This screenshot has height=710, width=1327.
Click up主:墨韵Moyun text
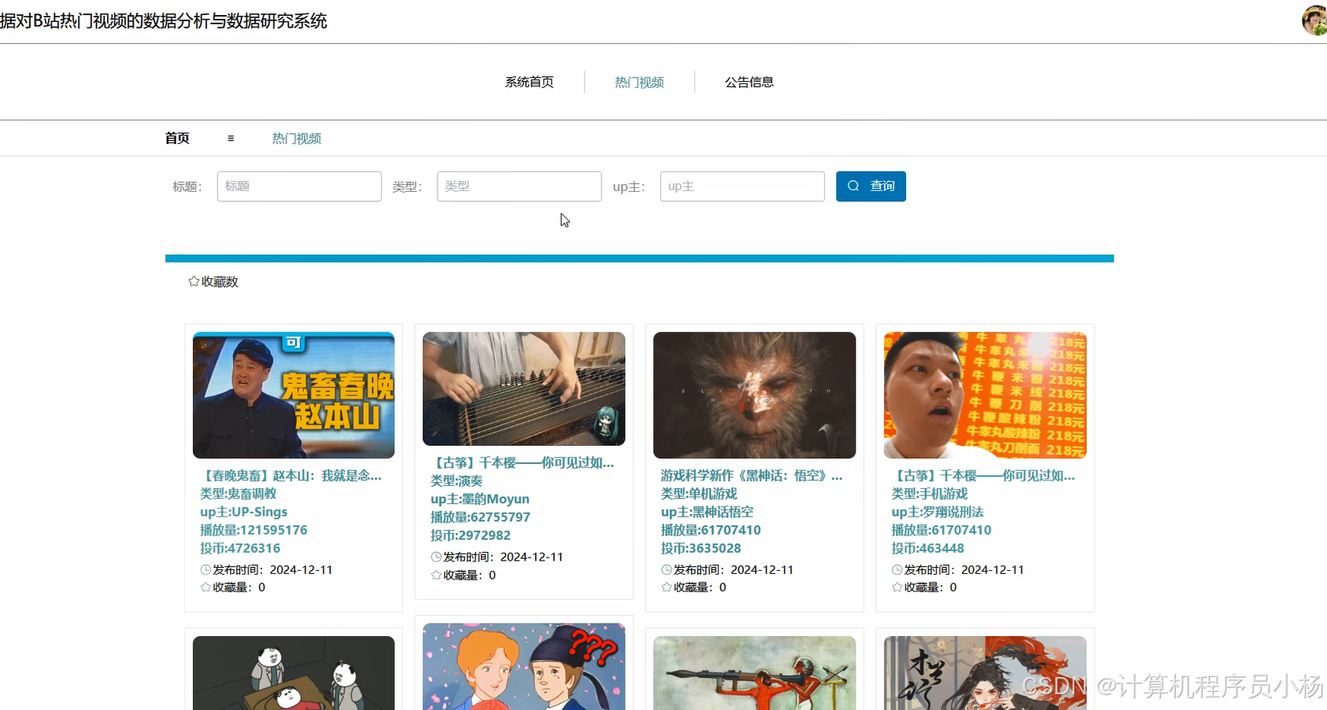(480, 499)
